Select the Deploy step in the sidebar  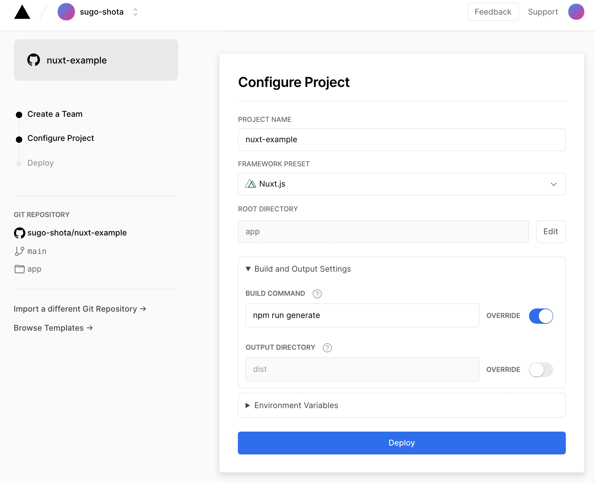tap(41, 163)
